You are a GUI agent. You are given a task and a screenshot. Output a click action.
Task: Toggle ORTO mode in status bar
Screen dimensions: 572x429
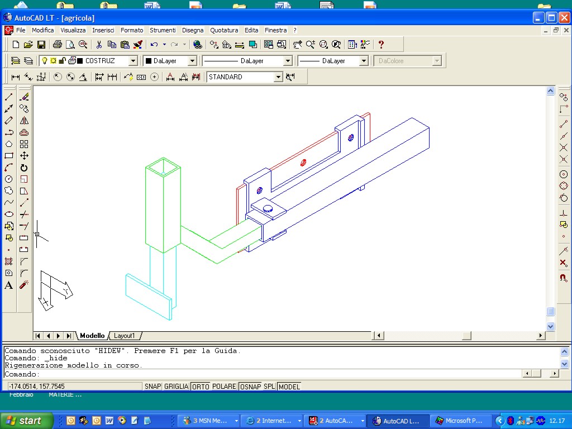coord(201,387)
